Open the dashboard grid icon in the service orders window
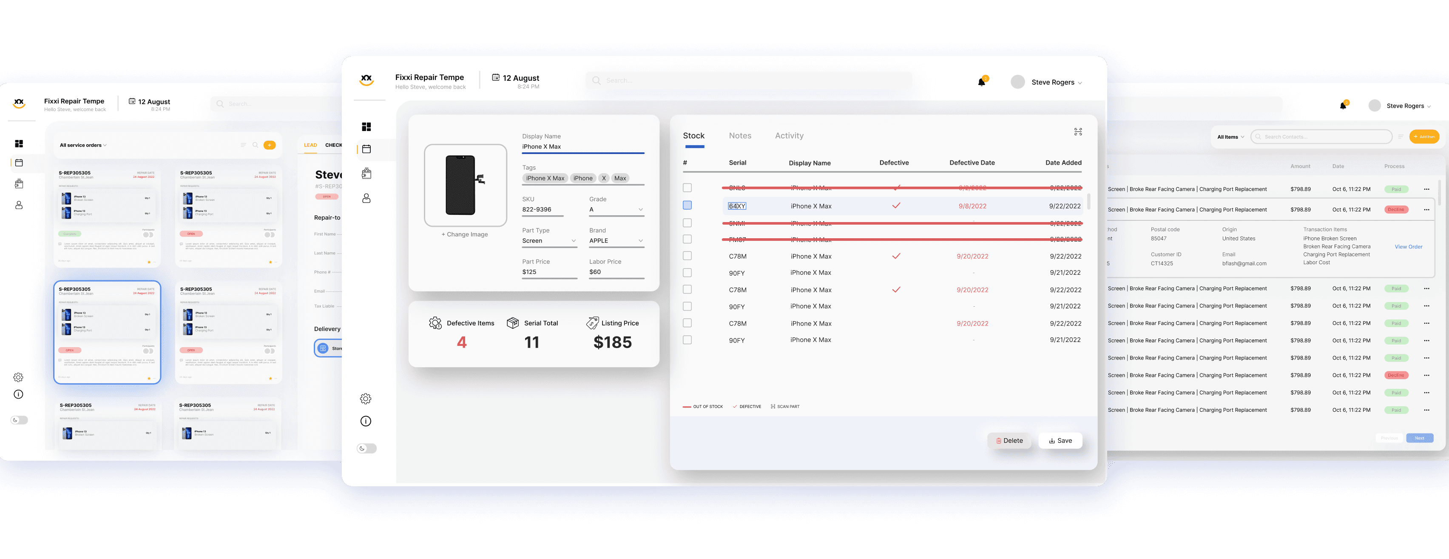This screenshot has width=1449, height=559. point(19,143)
